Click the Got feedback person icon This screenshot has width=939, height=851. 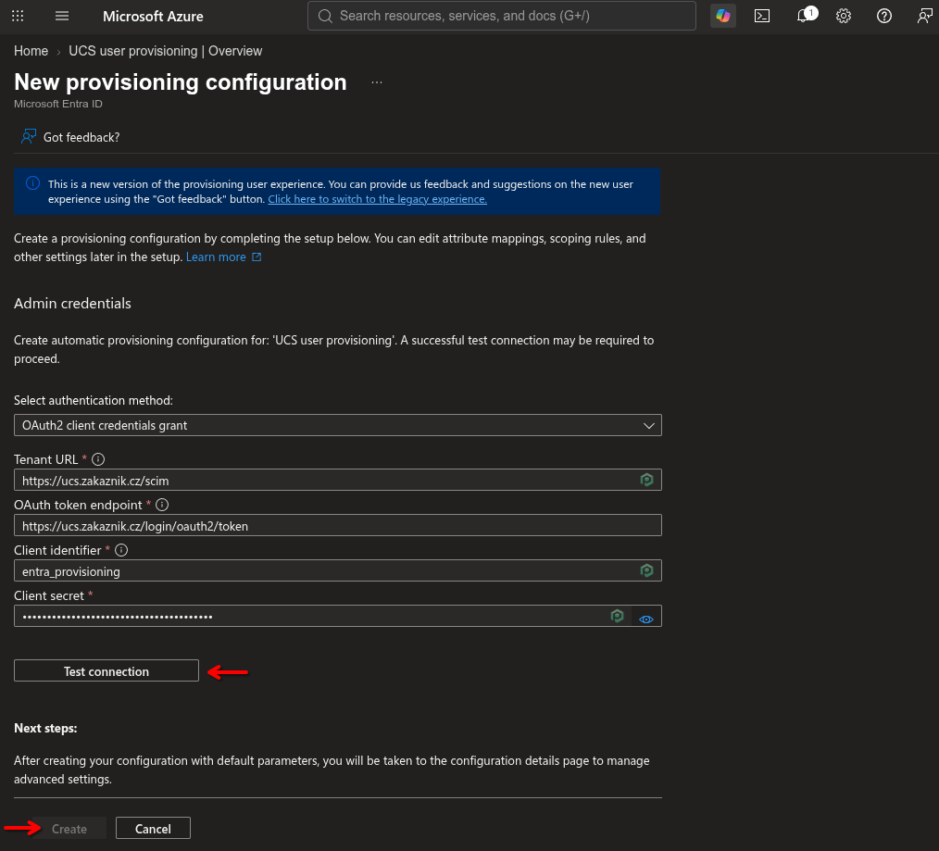pos(28,137)
